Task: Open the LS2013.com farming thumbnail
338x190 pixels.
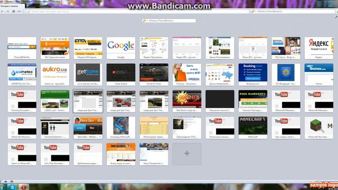Action: (x=55, y=101)
